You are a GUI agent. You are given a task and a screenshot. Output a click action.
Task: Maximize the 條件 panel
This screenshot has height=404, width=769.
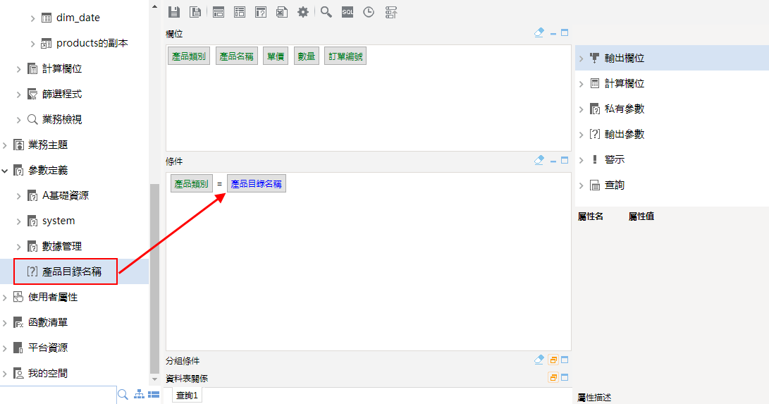pos(565,160)
